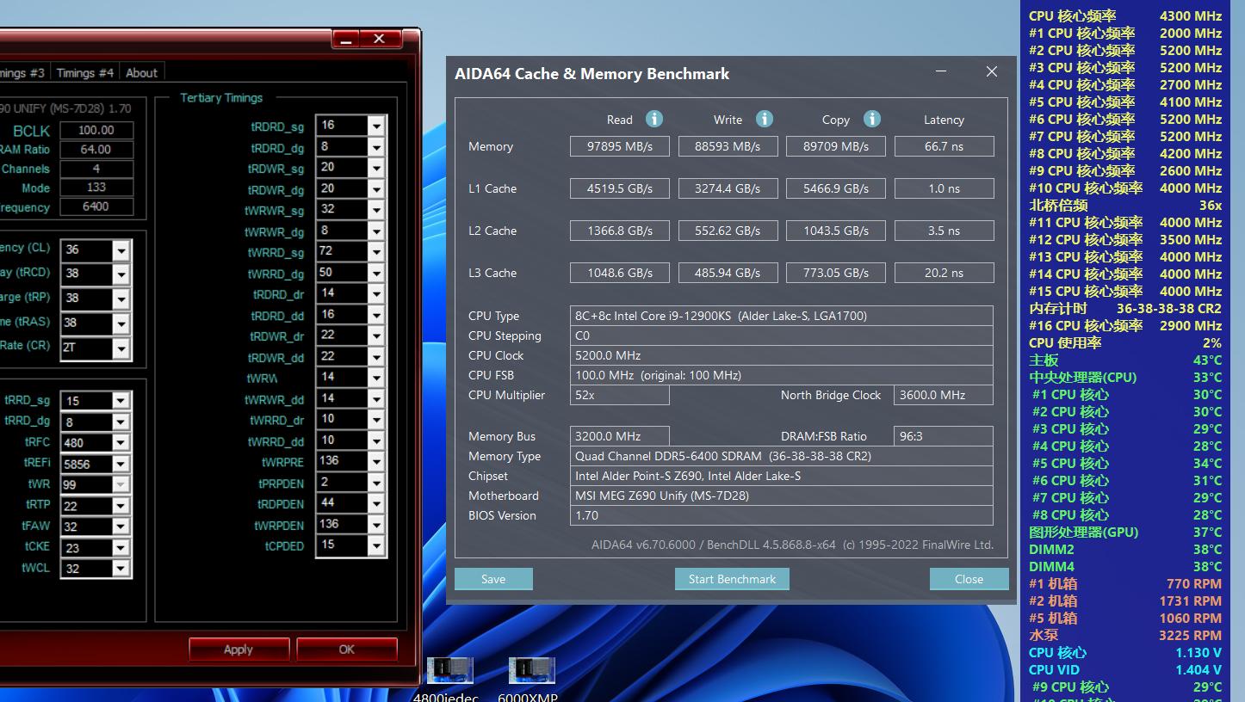Click the memory Frequency 6400 field
This screenshot has width=1245, height=702.
pos(96,206)
